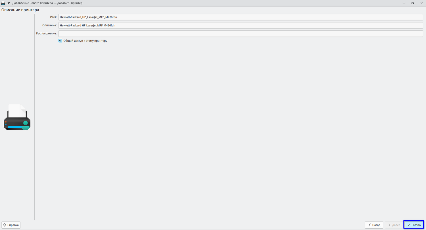The width and height of the screenshot is (426, 230).
Task: Click the lifebuoy icon on Справка button
Action: [x=5, y=225]
